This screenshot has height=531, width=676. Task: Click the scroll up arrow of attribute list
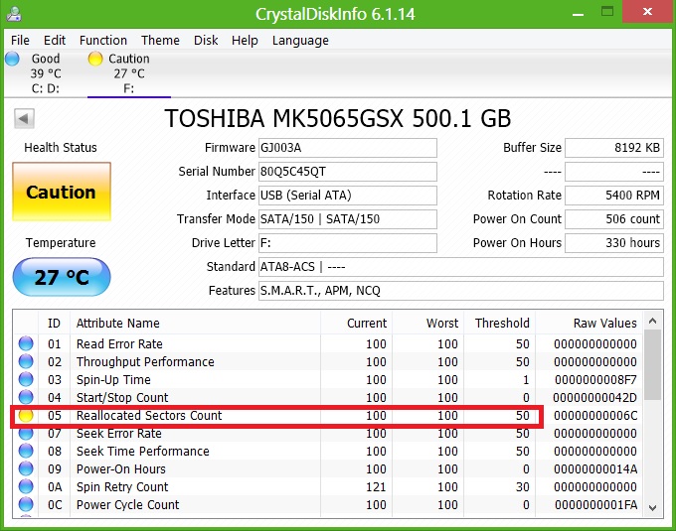[x=653, y=321]
